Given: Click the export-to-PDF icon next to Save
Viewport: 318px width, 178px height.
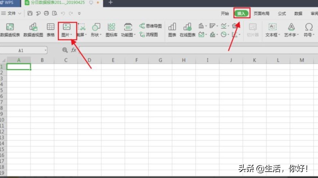Looking at the screenshot, I should click(x=38, y=14).
